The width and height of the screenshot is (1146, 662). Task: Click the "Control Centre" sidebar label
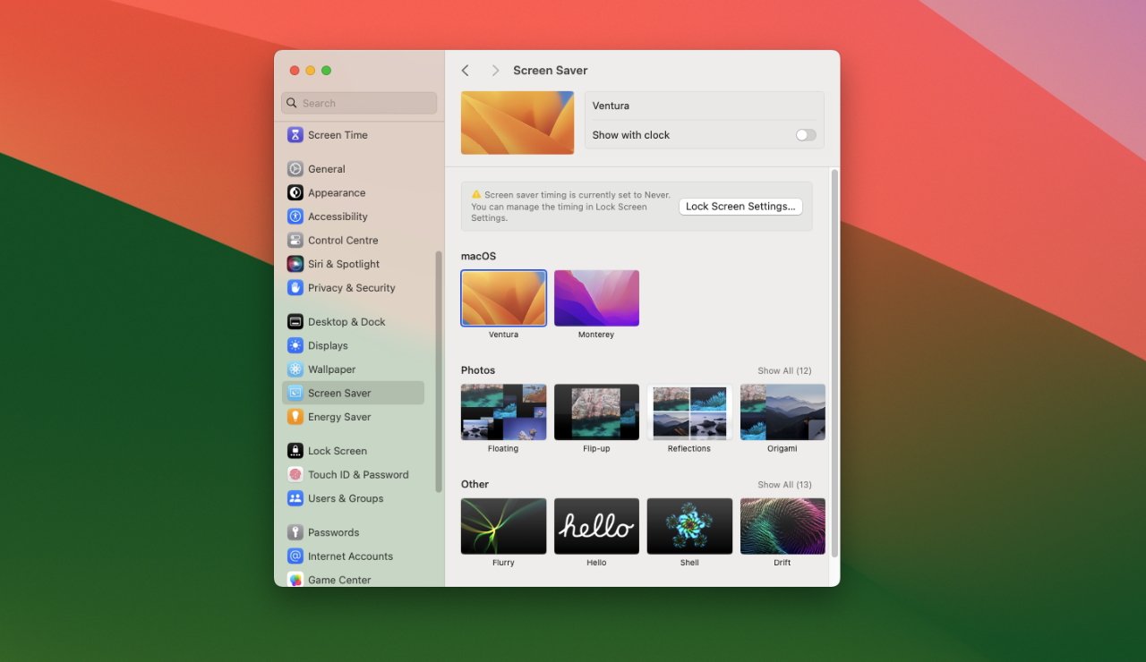343,241
